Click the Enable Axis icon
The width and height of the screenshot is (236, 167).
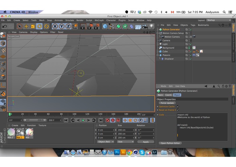click(x=3, y=85)
